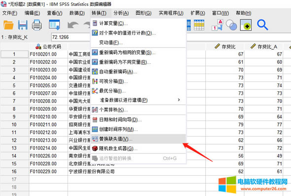Open 可视分箱(B) from the menu
Image resolution: width=291 pixels, height=196 pixels.
pos(138,81)
